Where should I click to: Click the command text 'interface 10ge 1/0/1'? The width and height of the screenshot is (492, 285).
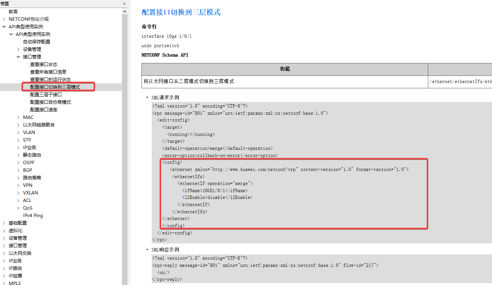click(x=166, y=36)
